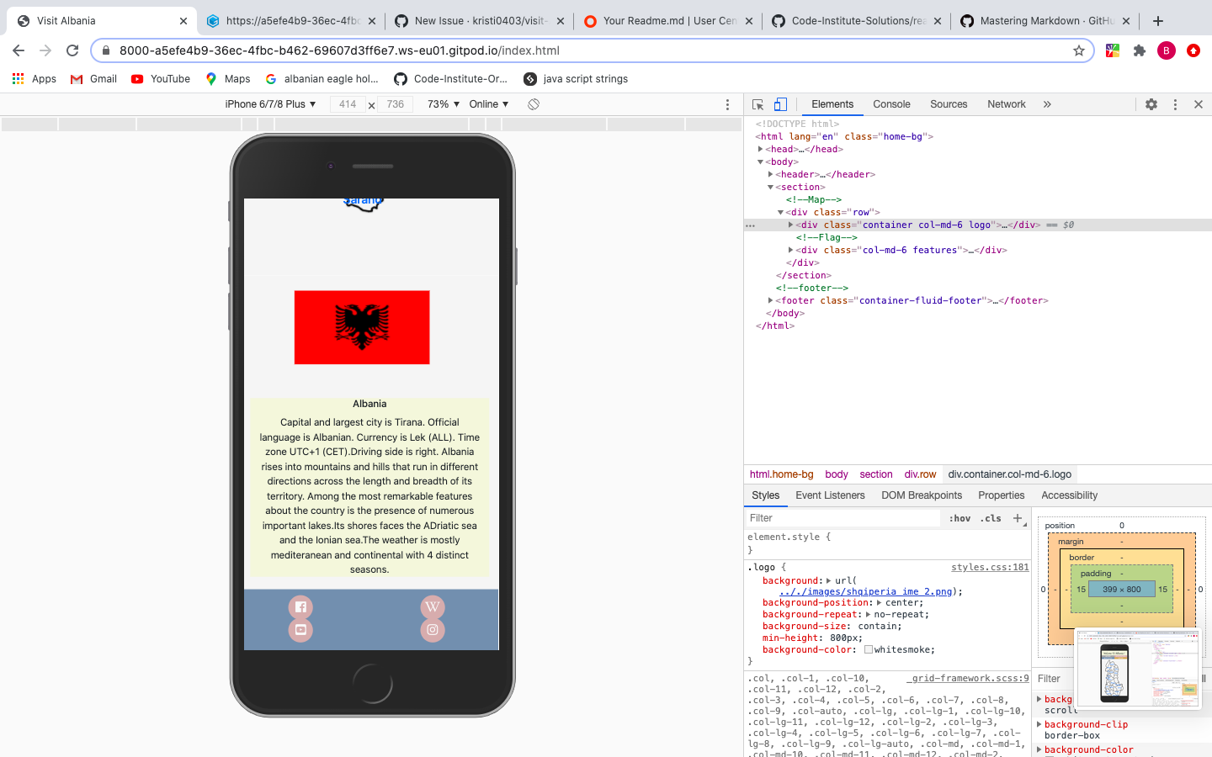Image resolution: width=1212 pixels, height=757 pixels.
Task: Open device toolbar more options menu
Action: tap(728, 104)
